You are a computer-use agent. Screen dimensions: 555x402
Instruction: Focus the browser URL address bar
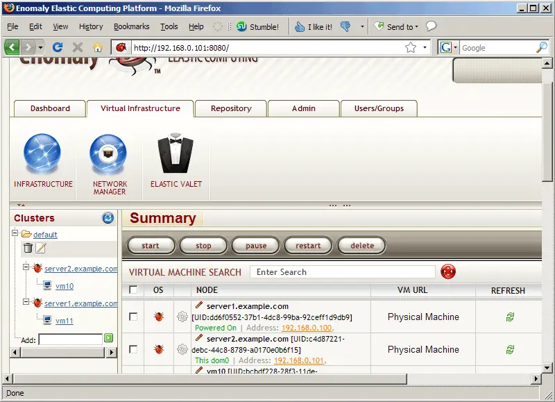point(267,47)
